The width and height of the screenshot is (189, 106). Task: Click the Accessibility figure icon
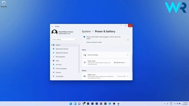pos(53,76)
